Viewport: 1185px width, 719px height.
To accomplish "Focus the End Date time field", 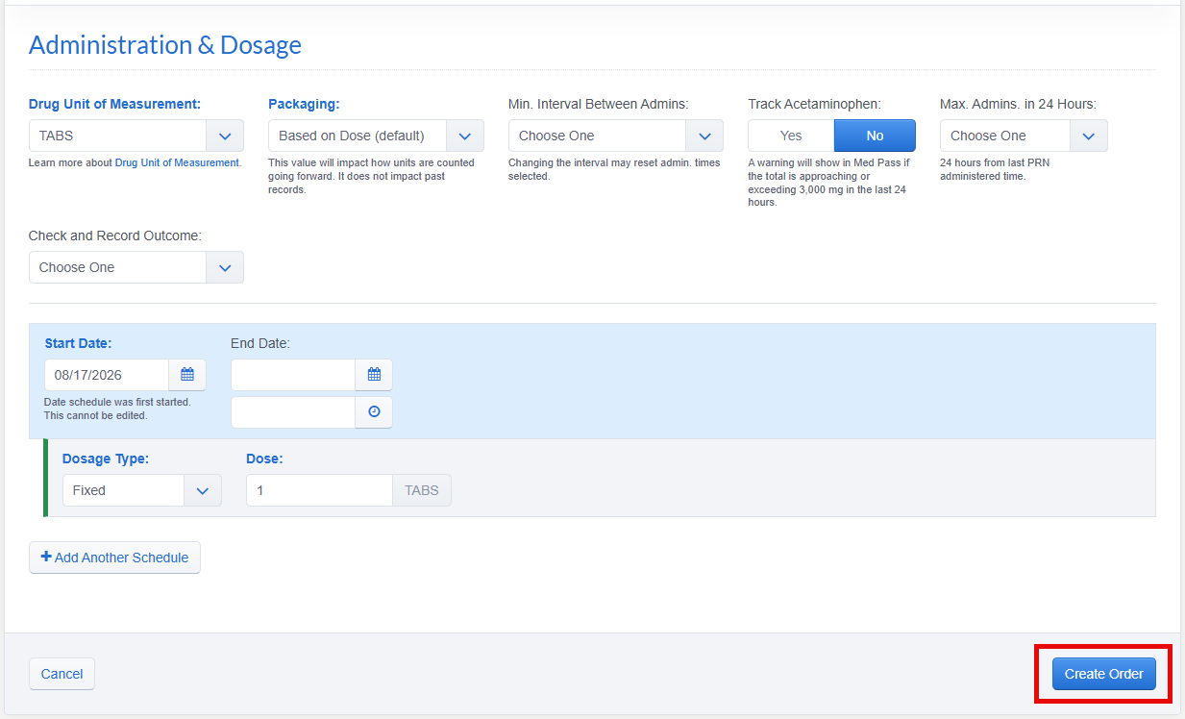I will (x=293, y=412).
